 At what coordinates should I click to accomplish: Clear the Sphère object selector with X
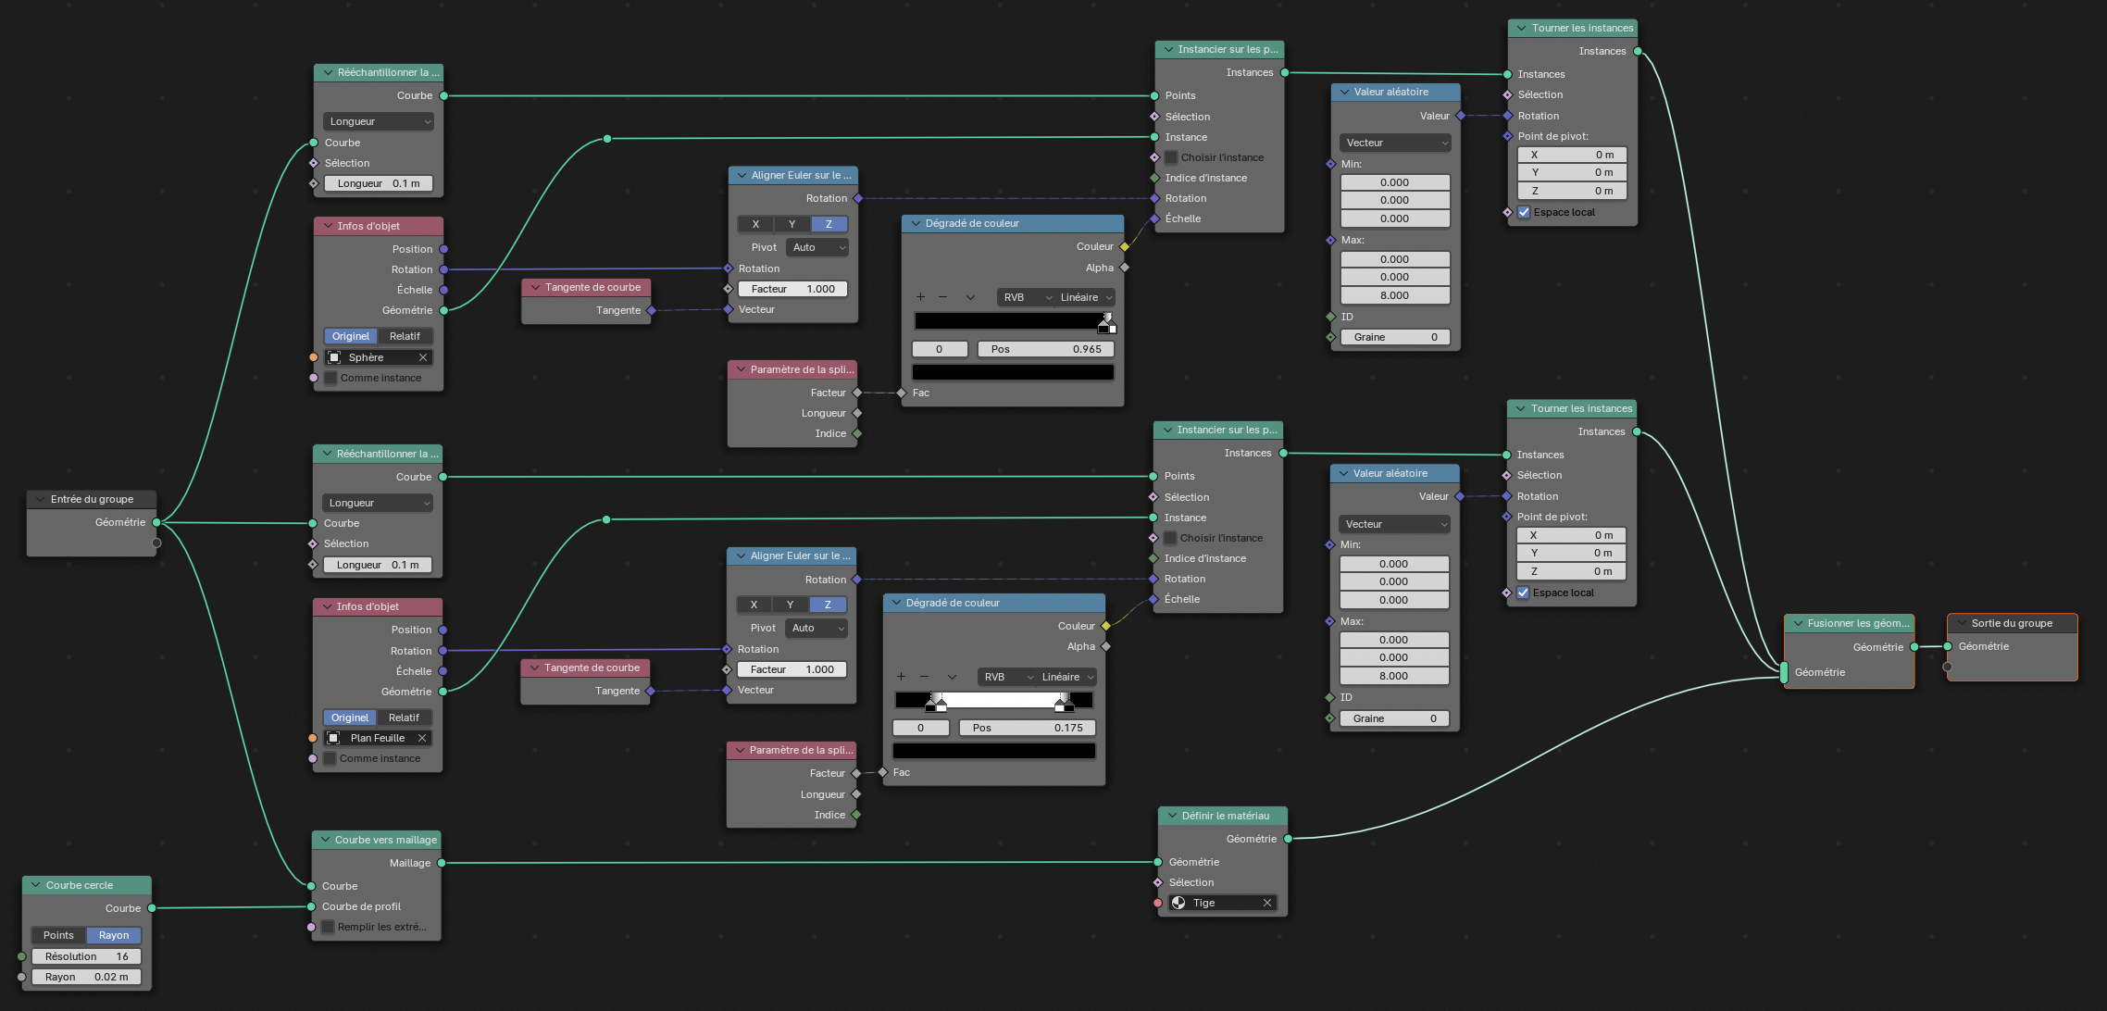click(x=423, y=357)
